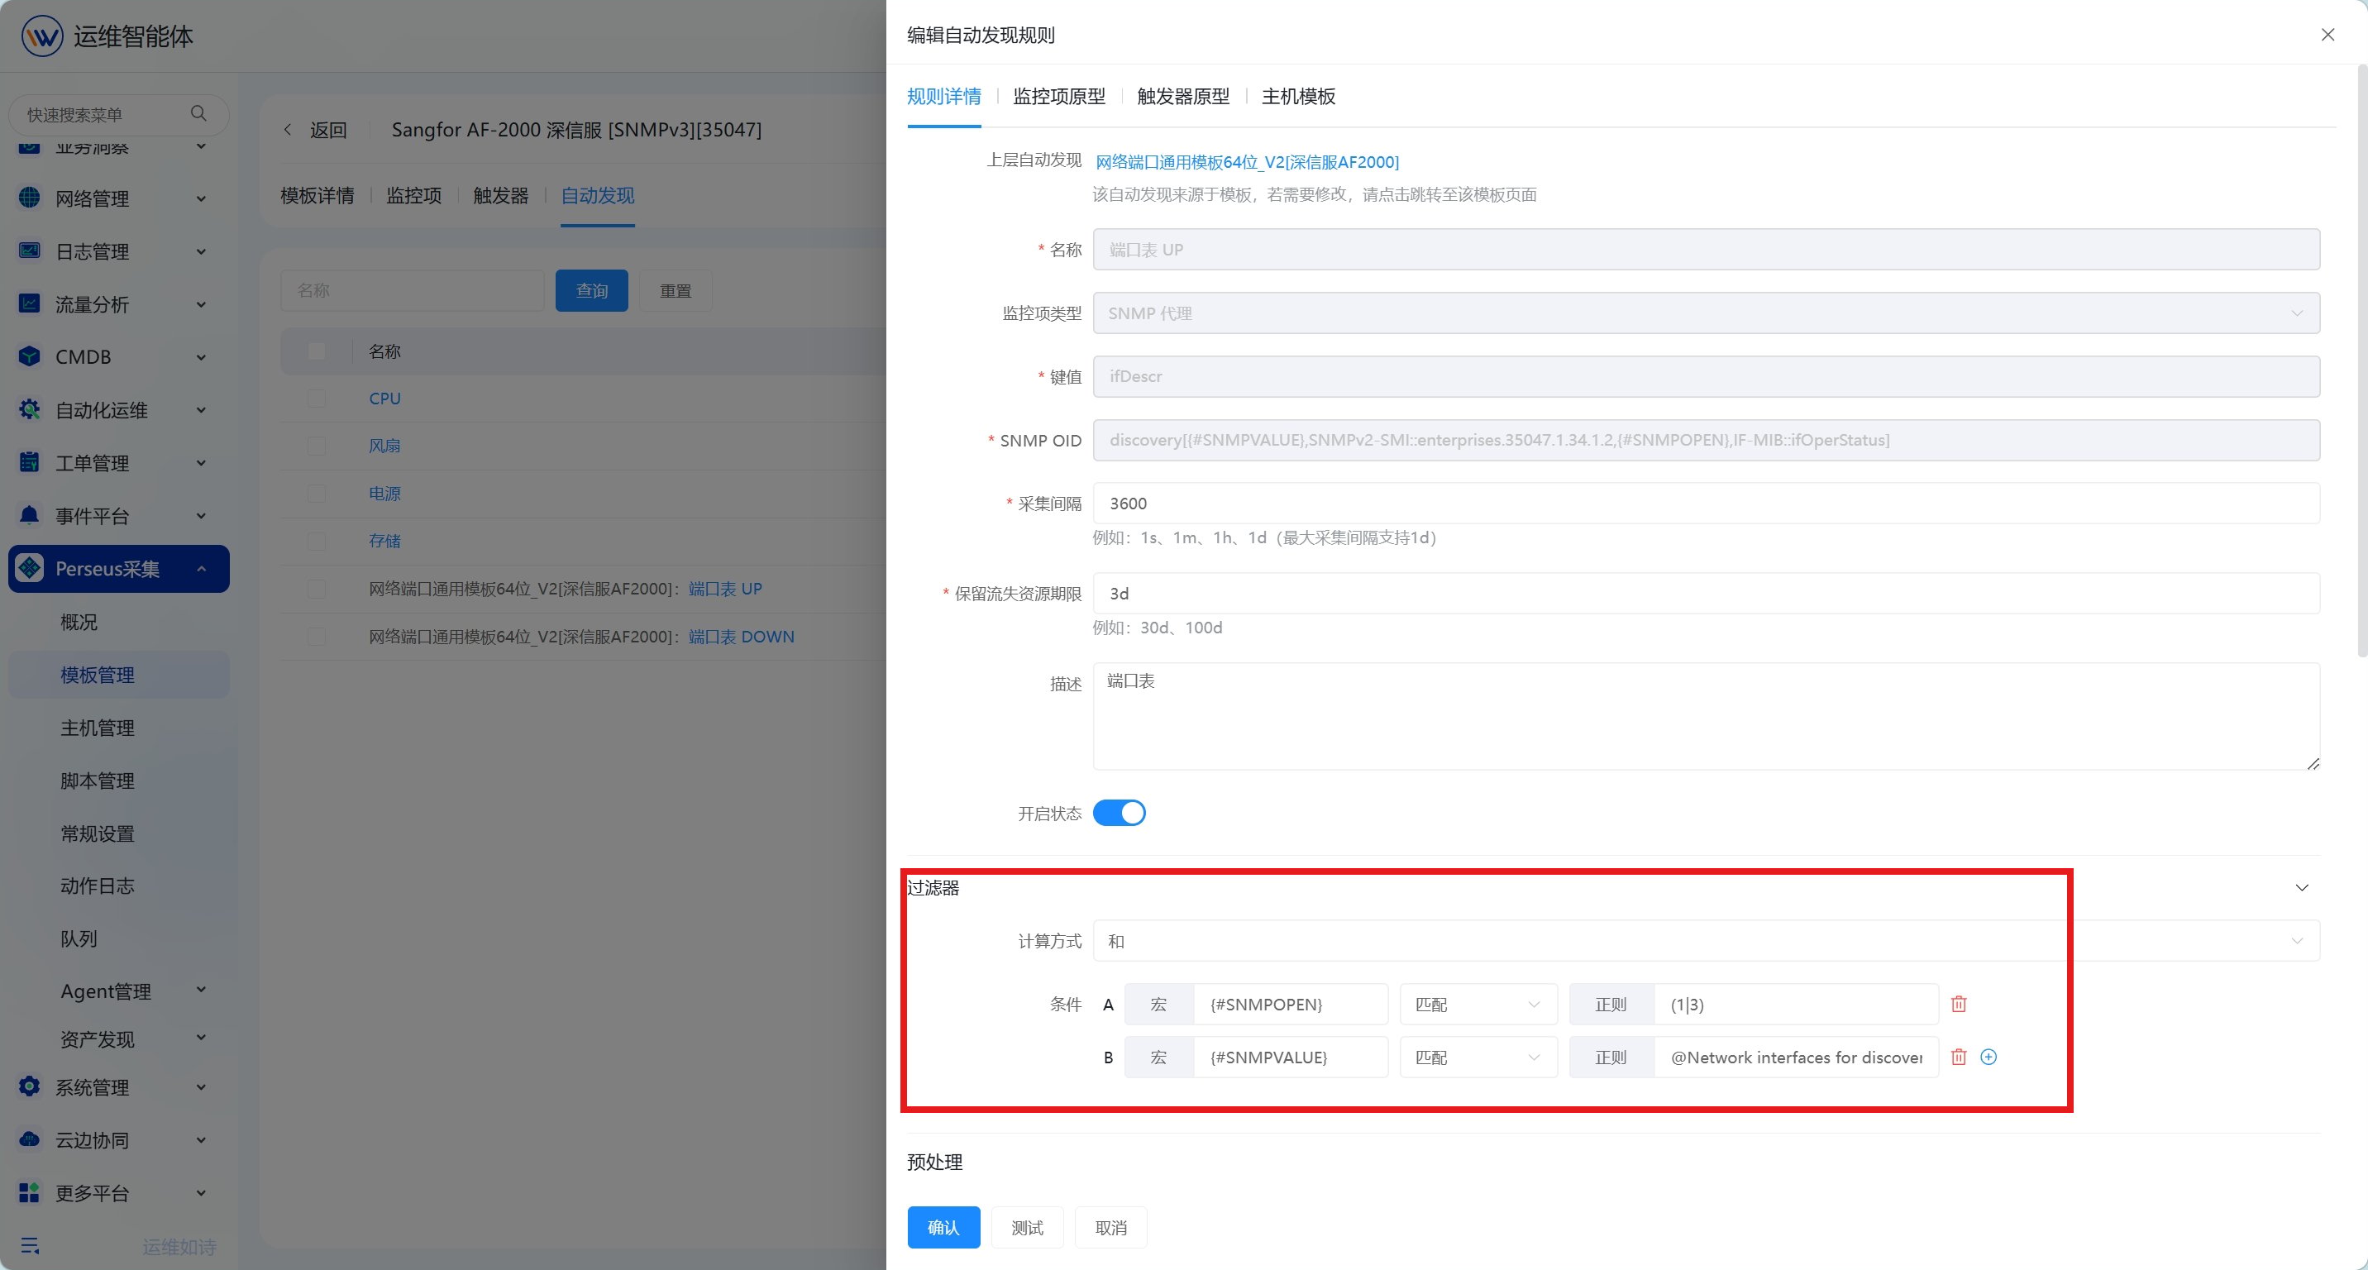Select the 规则详情 tab
This screenshot has width=2368, height=1270.
click(x=944, y=97)
